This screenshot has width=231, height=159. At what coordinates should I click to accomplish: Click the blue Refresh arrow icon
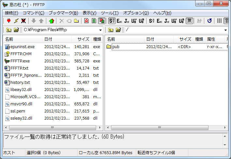(209, 21)
